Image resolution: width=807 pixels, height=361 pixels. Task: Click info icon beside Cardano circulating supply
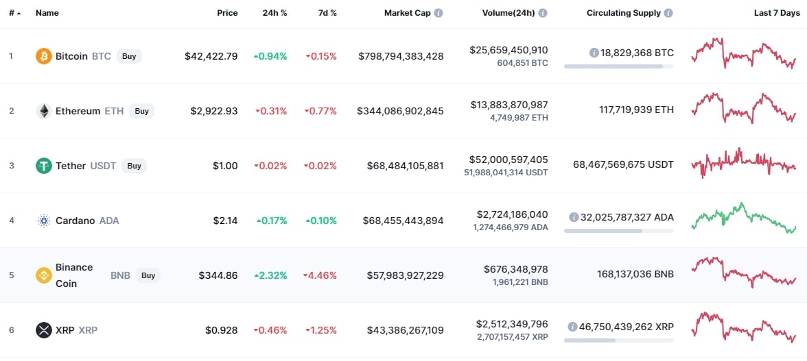pos(574,217)
